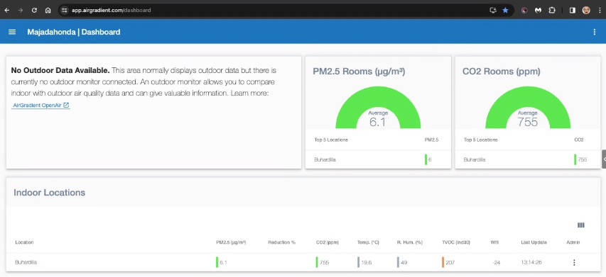Click the 207 TVOC value
The width and height of the screenshot is (606, 277).
[x=450, y=262]
